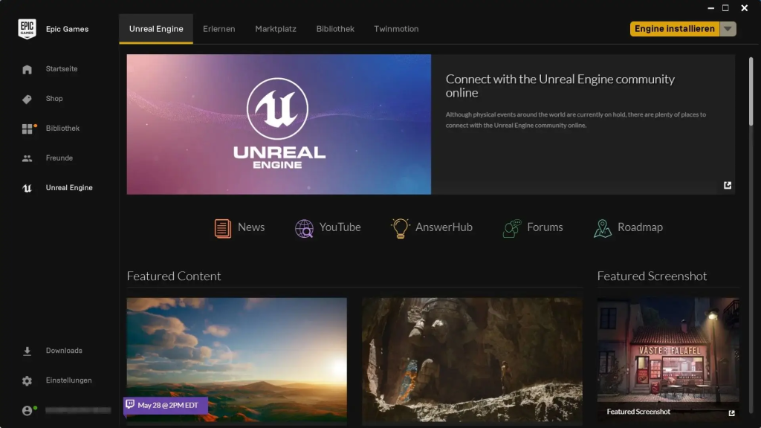Click the Epic Games logo icon
Image resolution: width=761 pixels, height=428 pixels.
(x=27, y=29)
